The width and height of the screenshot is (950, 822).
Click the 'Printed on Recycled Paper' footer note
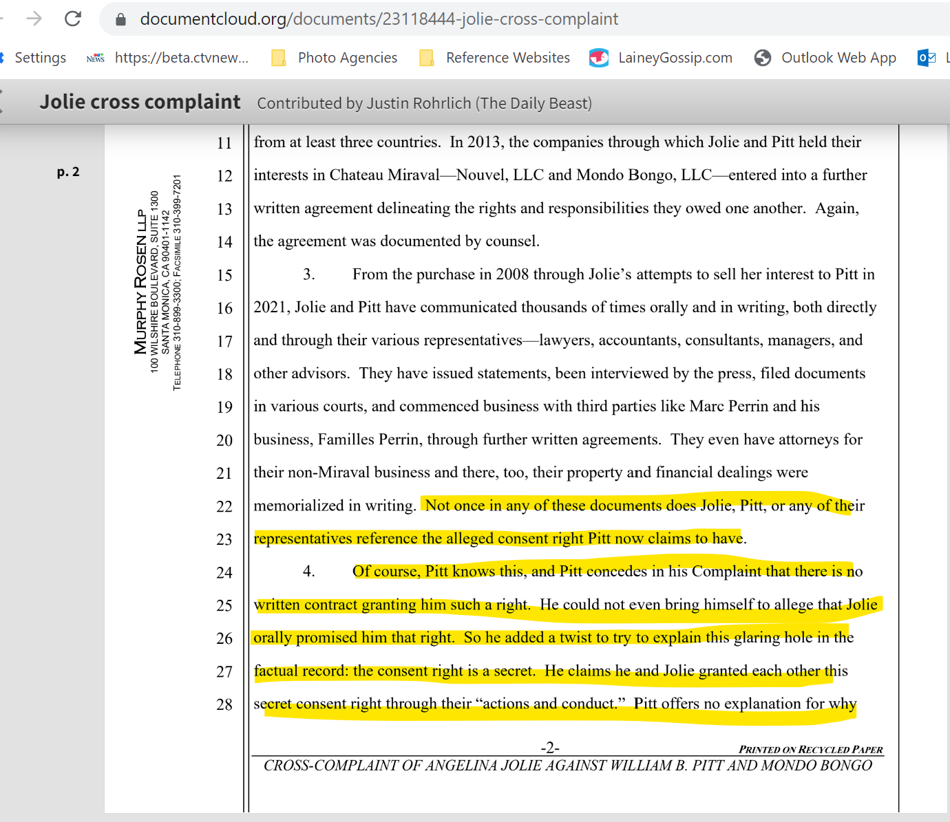coord(810,749)
